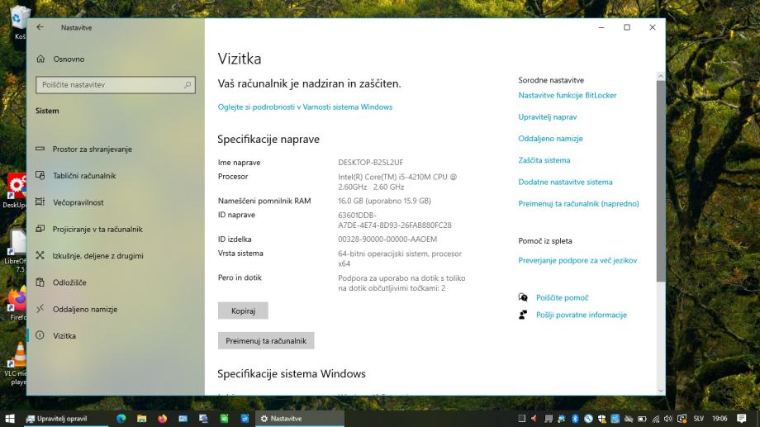Open the blue mail-like taskbar app
Viewport: 760px width, 427px height.
click(183, 419)
